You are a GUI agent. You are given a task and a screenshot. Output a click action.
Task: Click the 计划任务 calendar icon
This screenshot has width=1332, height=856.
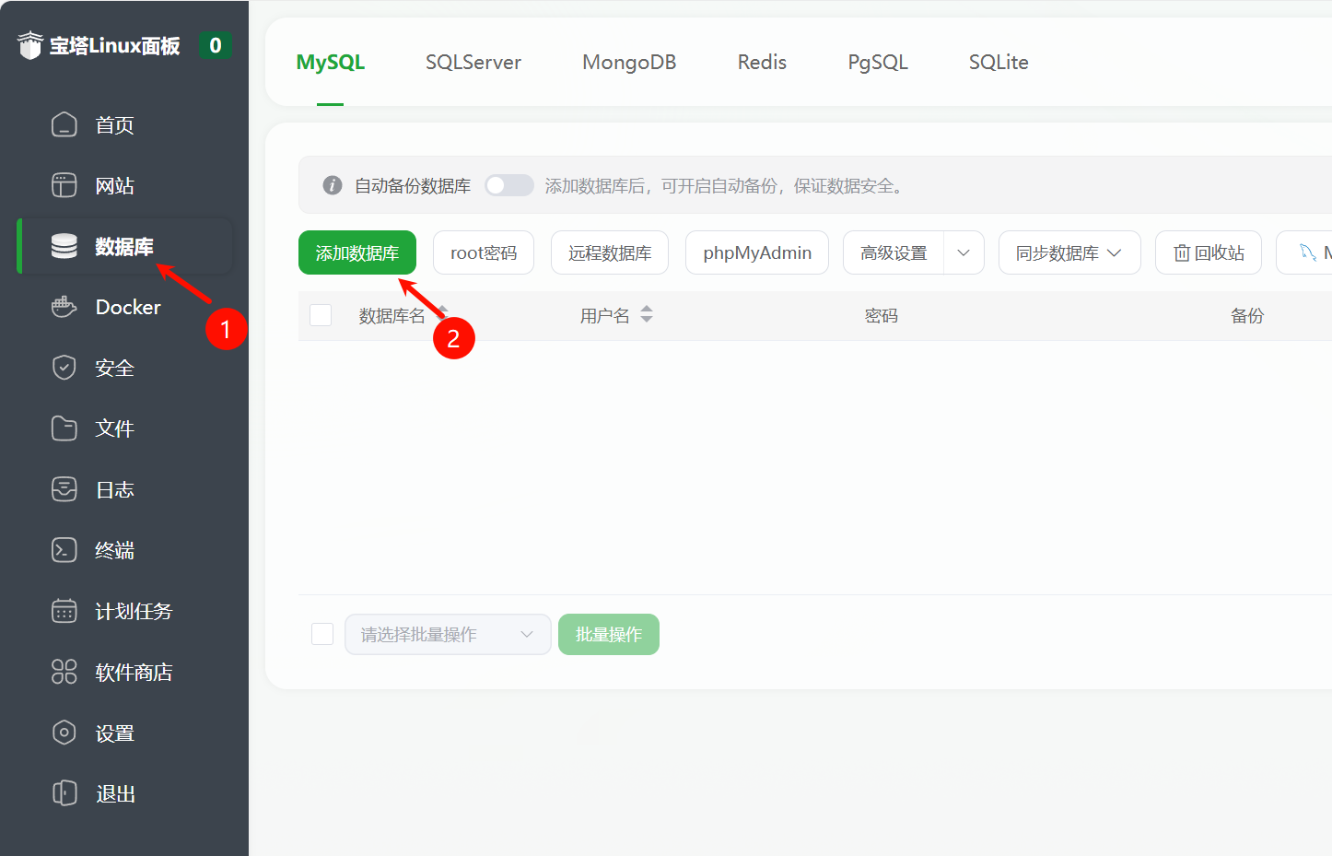(x=64, y=611)
